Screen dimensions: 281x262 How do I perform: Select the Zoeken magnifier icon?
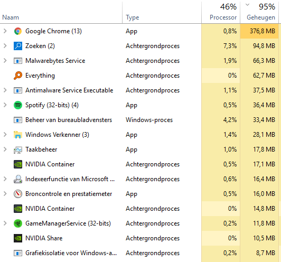click(18, 46)
